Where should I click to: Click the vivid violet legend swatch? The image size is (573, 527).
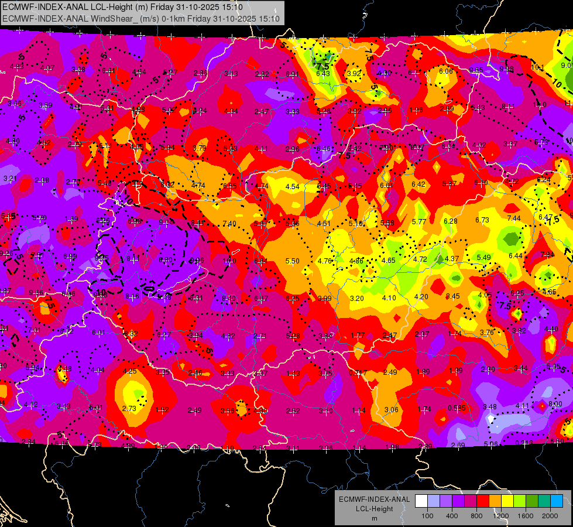pos(458,501)
